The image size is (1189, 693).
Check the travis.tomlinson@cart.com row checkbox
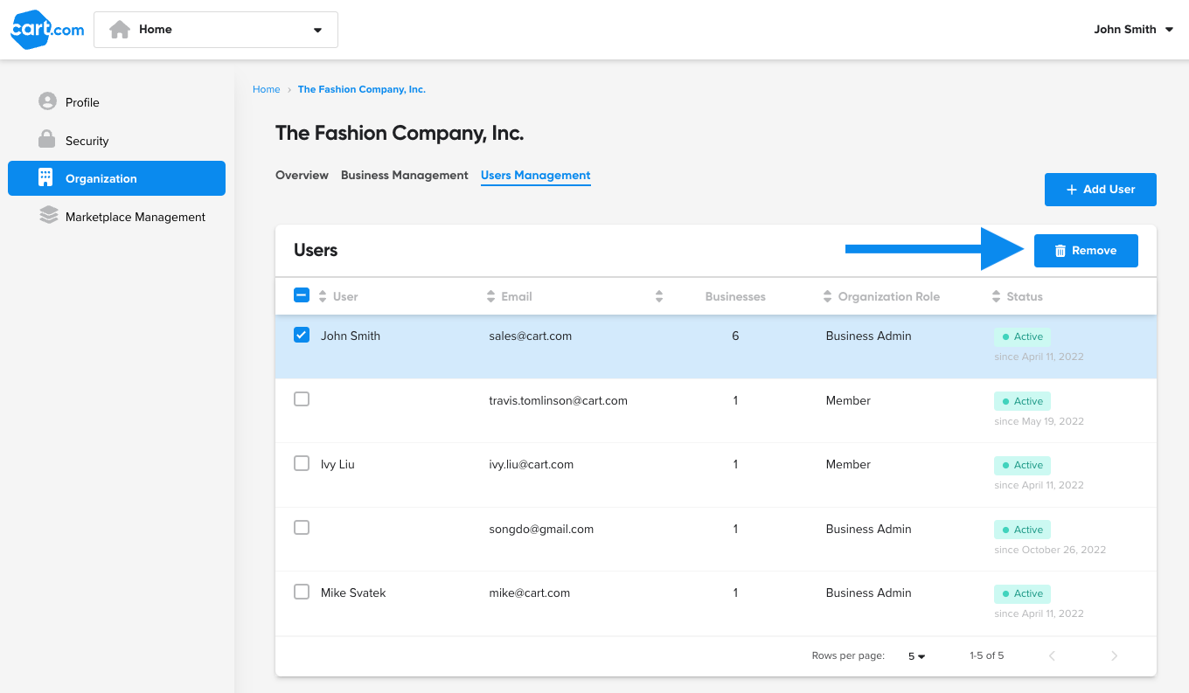(x=302, y=399)
